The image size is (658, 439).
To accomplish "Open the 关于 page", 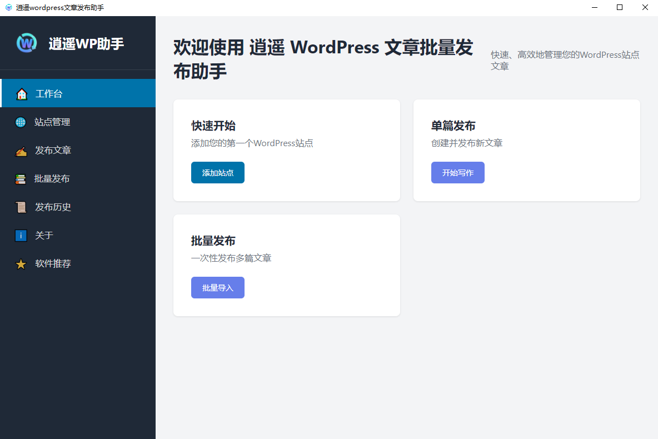I will (x=78, y=236).
